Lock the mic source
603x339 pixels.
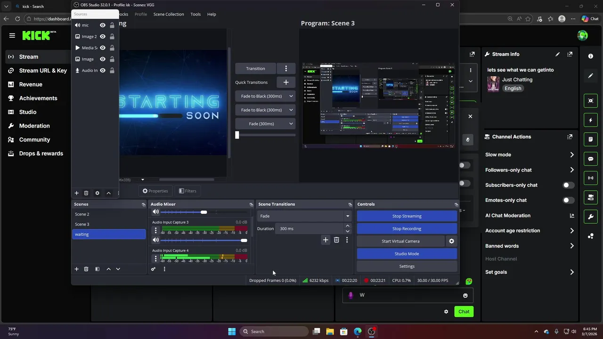112,25
